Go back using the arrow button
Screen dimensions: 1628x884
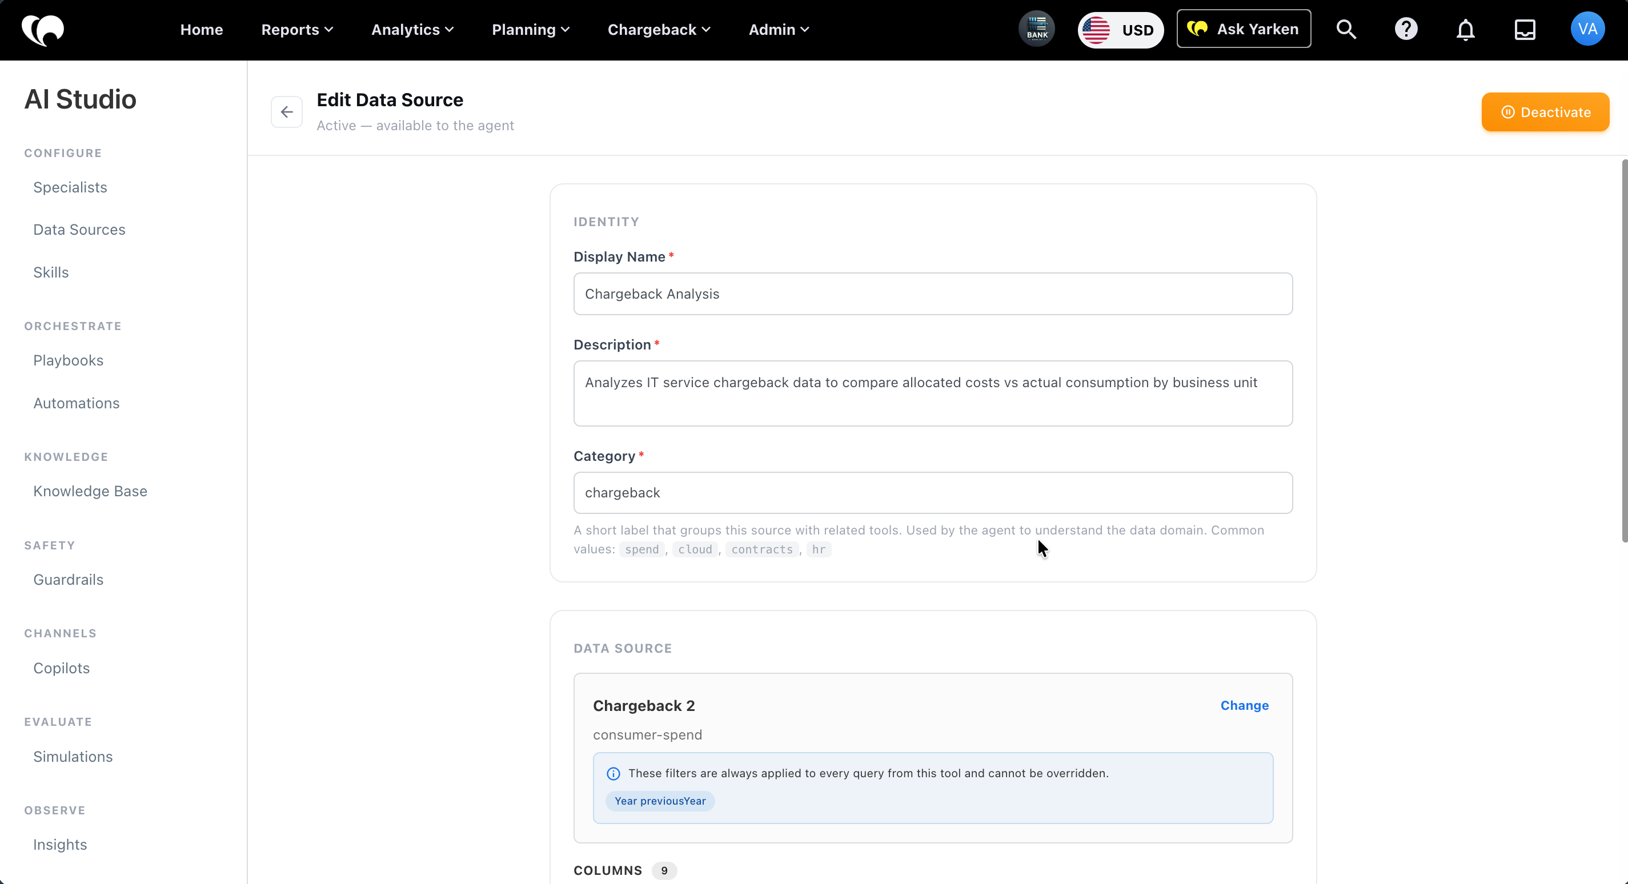[286, 112]
